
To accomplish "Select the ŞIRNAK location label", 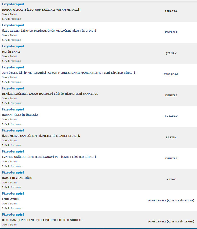I will point(171,53).
